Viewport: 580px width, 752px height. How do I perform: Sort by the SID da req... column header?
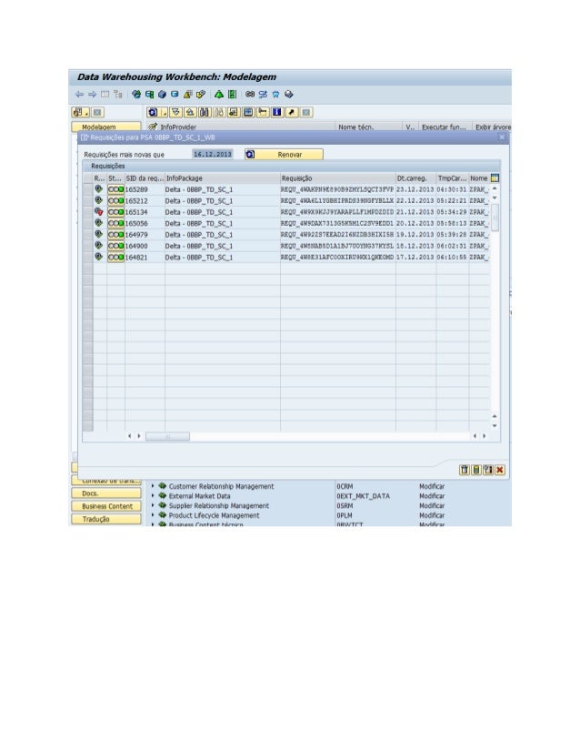tap(145, 178)
